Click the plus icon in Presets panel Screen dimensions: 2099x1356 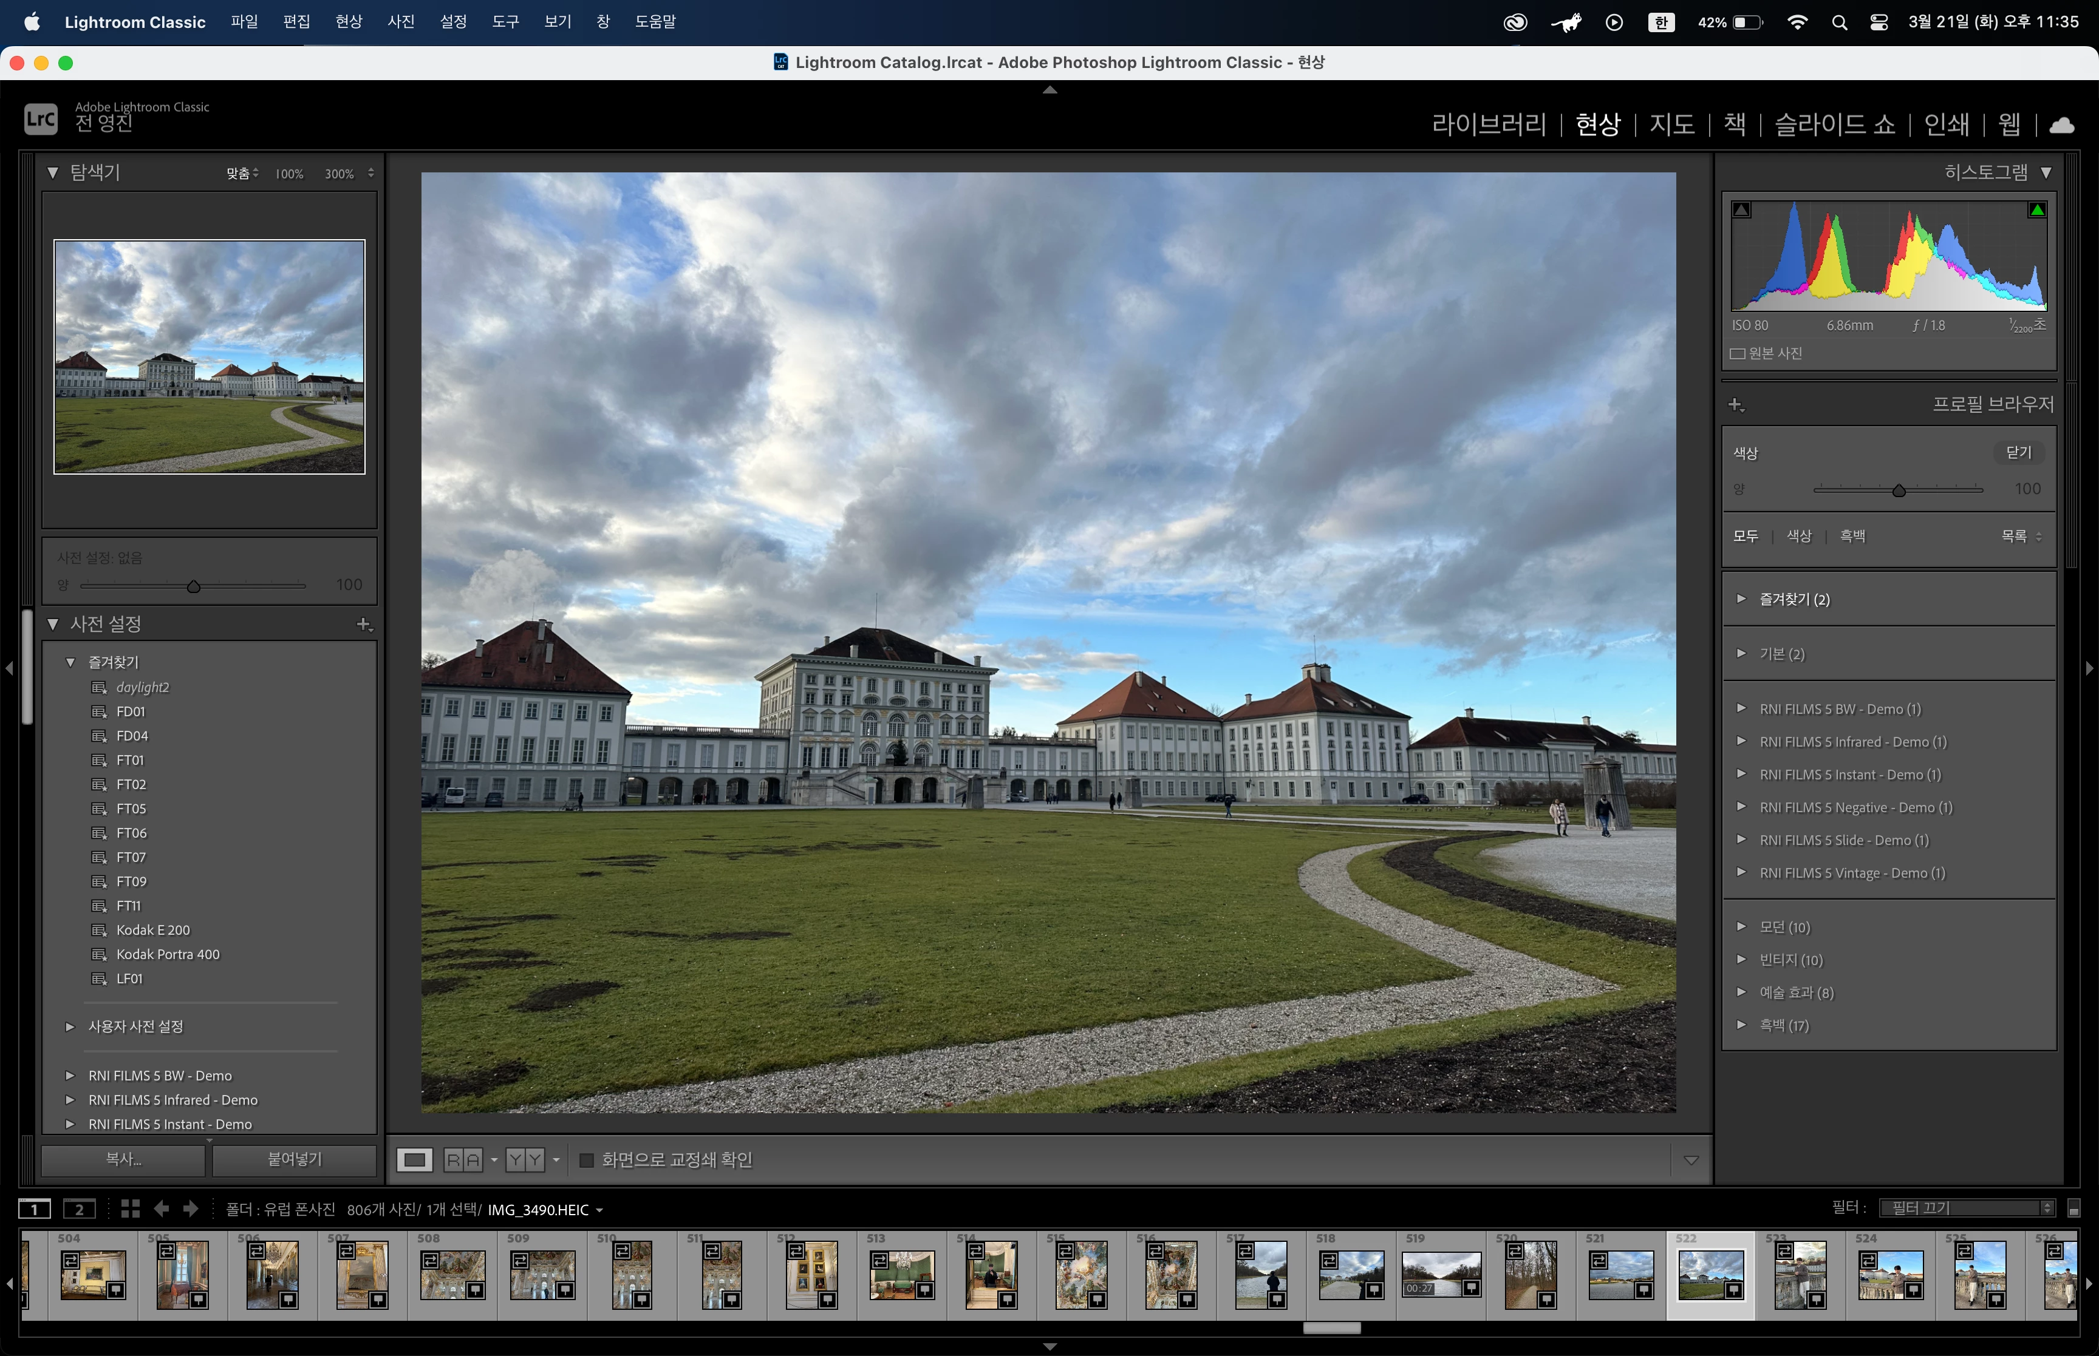coord(364,625)
